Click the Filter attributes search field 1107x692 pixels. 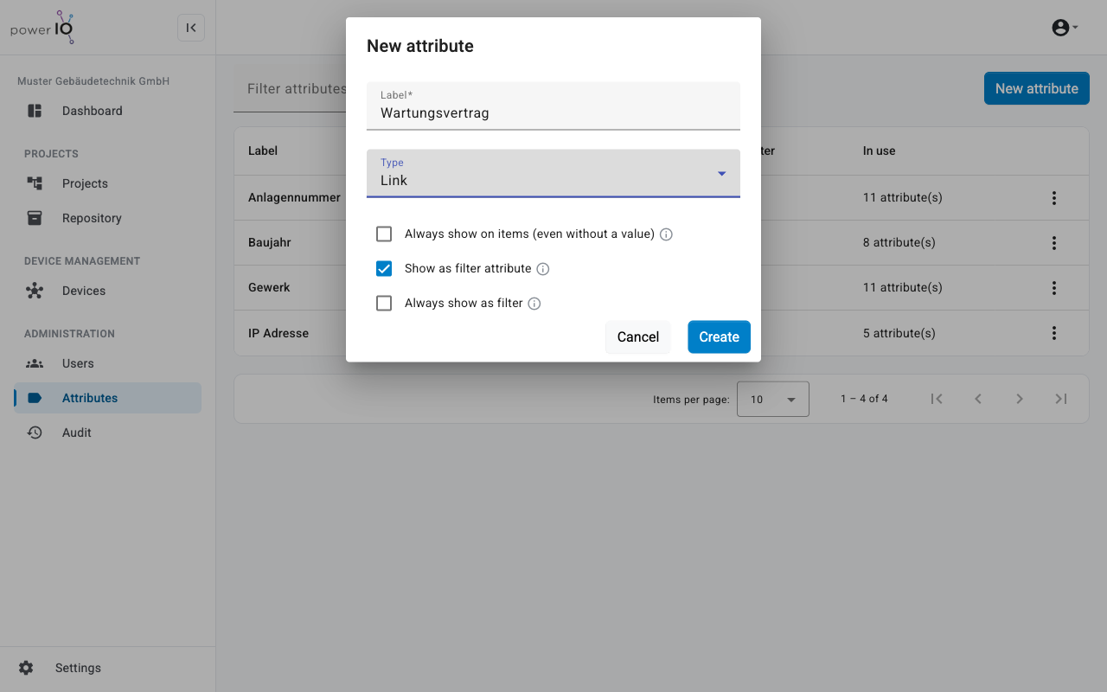coord(290,89)
